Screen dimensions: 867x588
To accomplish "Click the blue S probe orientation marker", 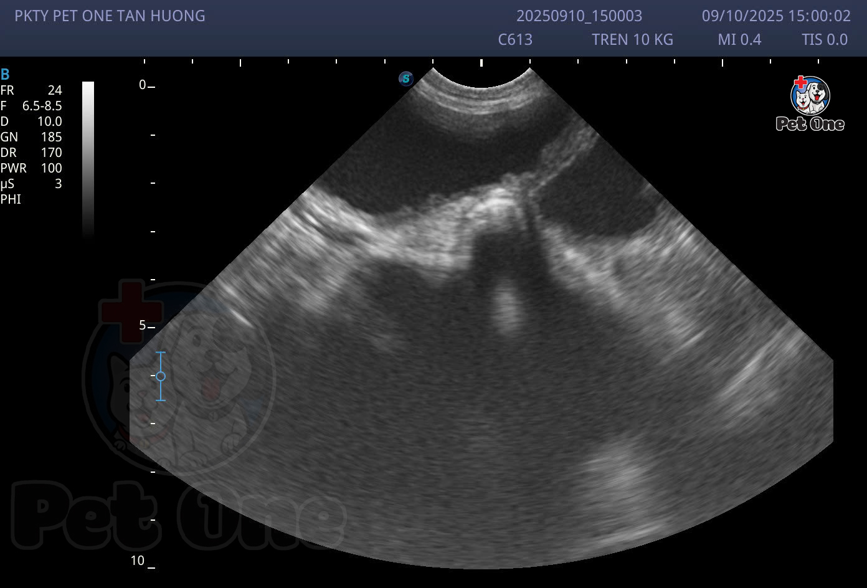I will pyautogui.click(x=406, y=78).
